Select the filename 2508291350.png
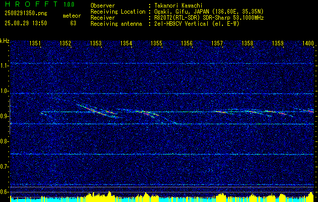This screenshot has height=202, width=318. pos(26,14)
